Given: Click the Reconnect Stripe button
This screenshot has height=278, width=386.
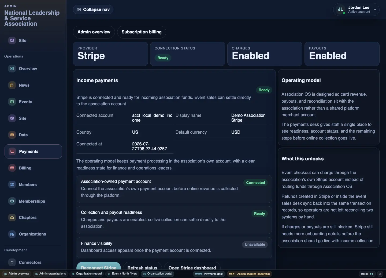Looking at the screenshot, I should point(99,266).
